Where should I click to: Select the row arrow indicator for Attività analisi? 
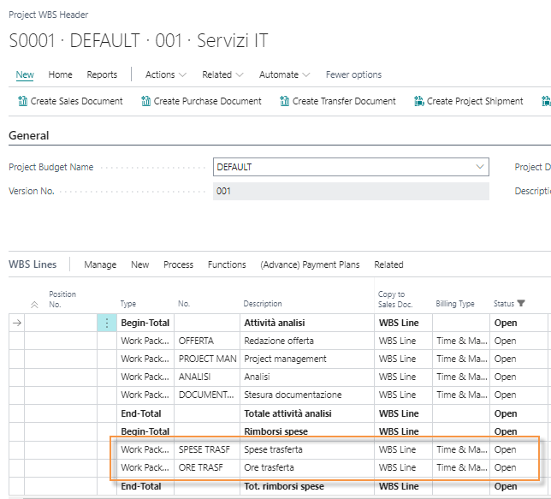click(17, 323)
